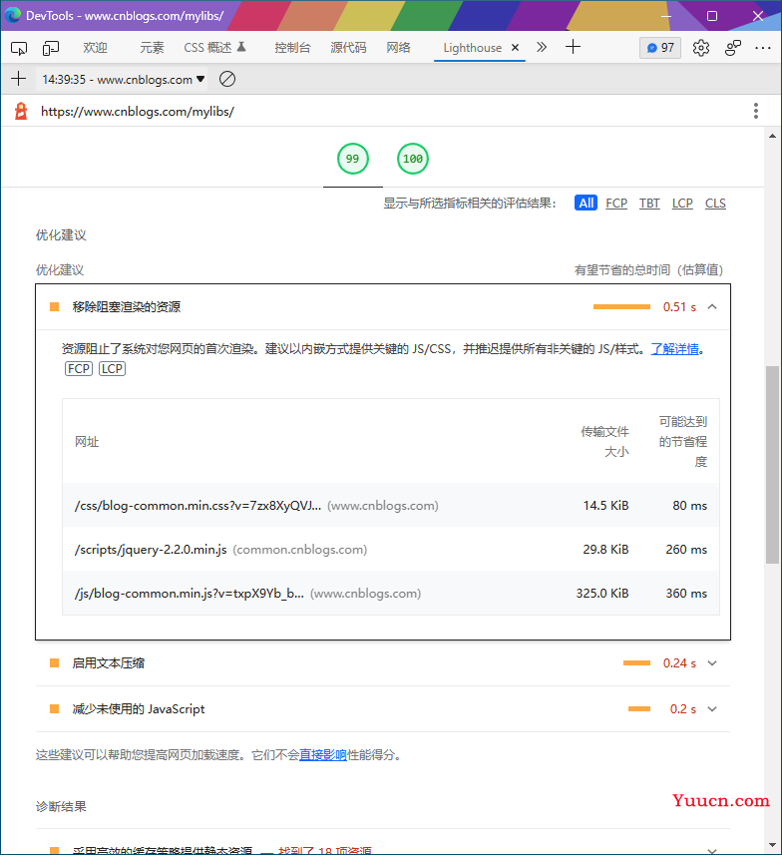
Task: Select the All metric filter
Action: coord(586,203)
